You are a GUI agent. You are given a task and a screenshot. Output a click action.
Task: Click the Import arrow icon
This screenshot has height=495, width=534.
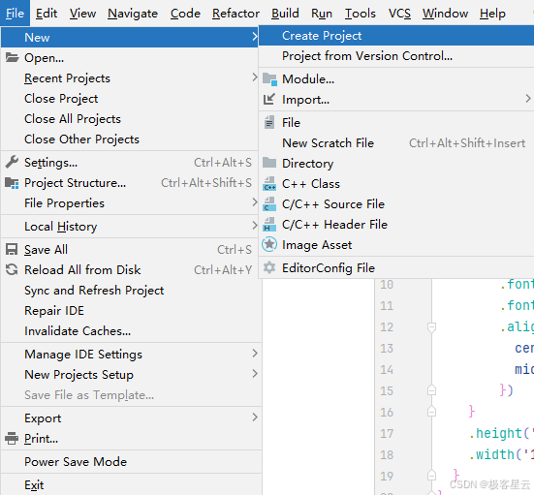(269, 100)
